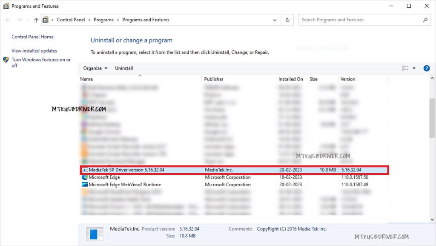Sort list by Publisher column header

[x=214, y=79]
